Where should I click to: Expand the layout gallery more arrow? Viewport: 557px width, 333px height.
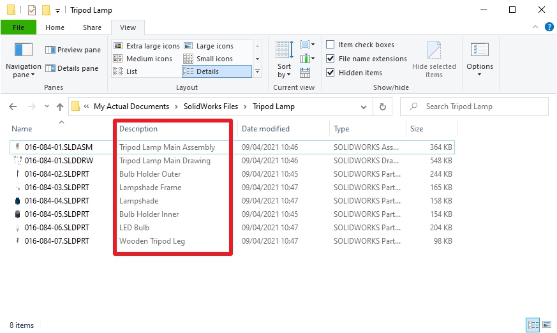[x=257, y=71]
